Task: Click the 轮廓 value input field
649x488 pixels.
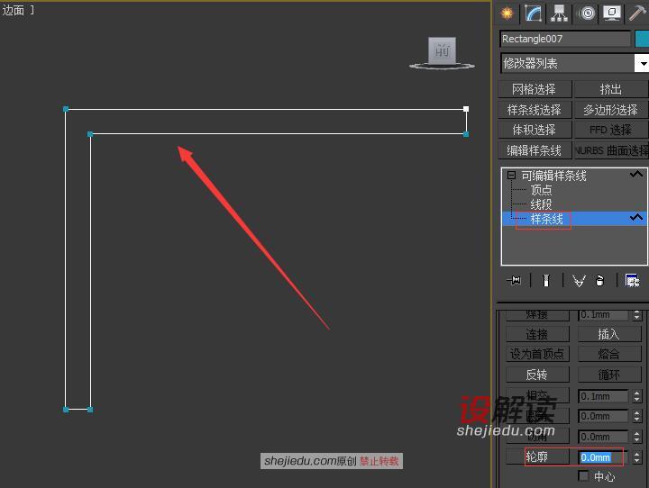Action: pos(604,457)
